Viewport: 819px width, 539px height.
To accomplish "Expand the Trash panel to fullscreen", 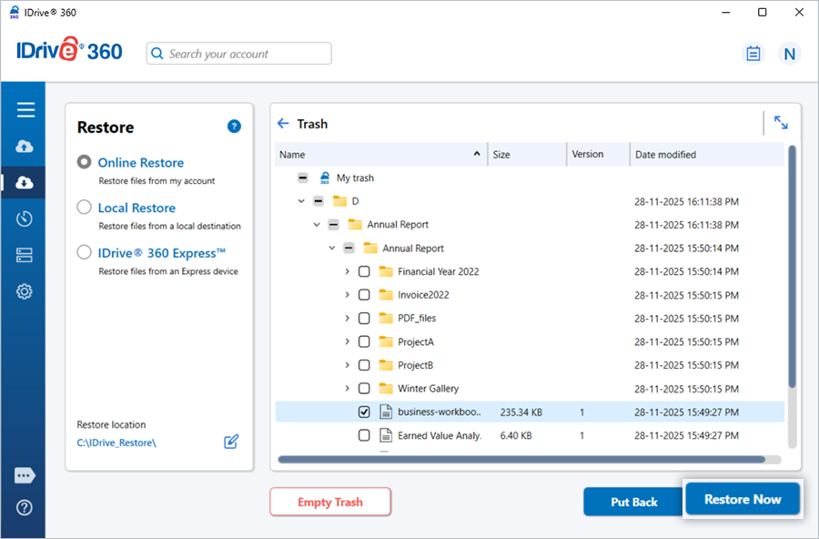I will click(781, 122).
